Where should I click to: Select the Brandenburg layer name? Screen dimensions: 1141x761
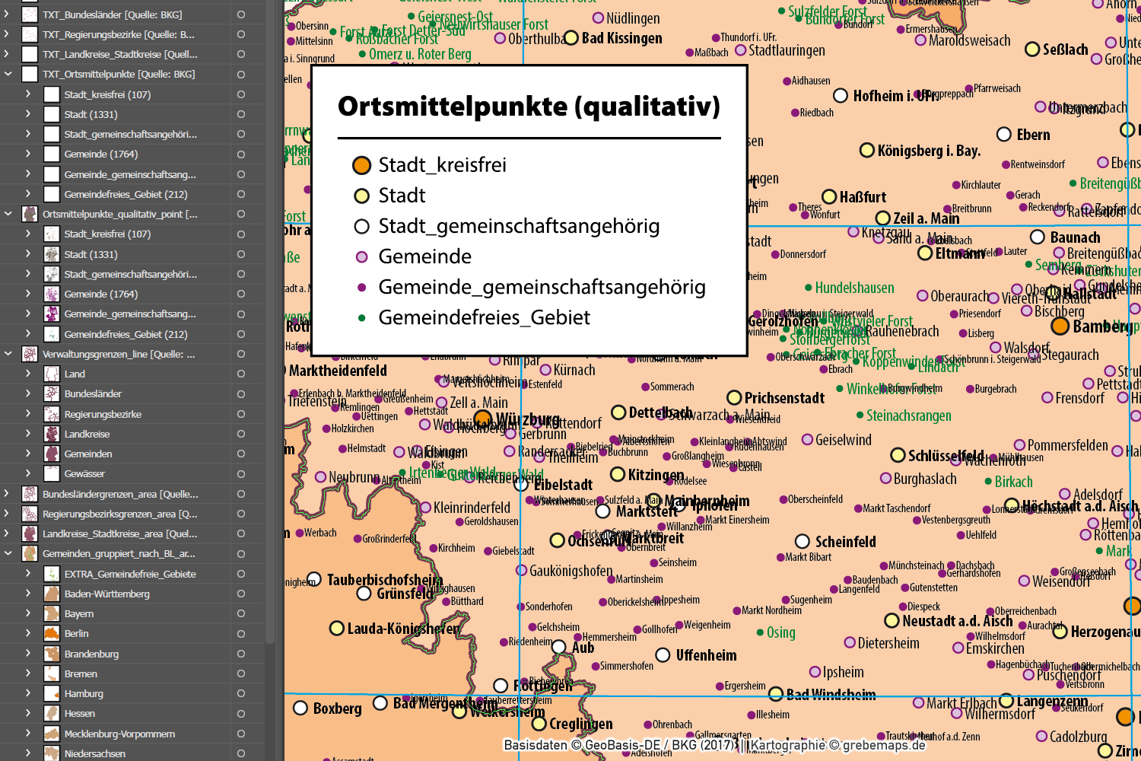93,653
